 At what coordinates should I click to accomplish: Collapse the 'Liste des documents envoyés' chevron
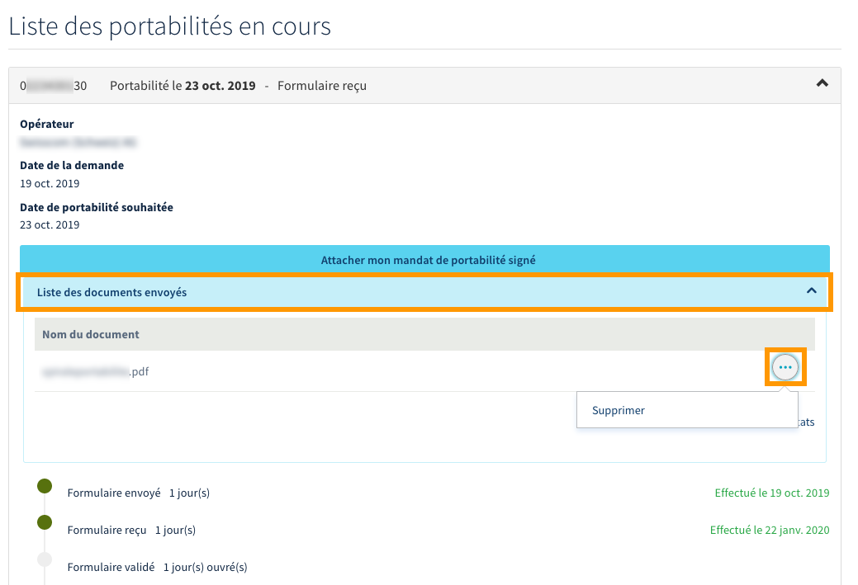coord(811,290)
